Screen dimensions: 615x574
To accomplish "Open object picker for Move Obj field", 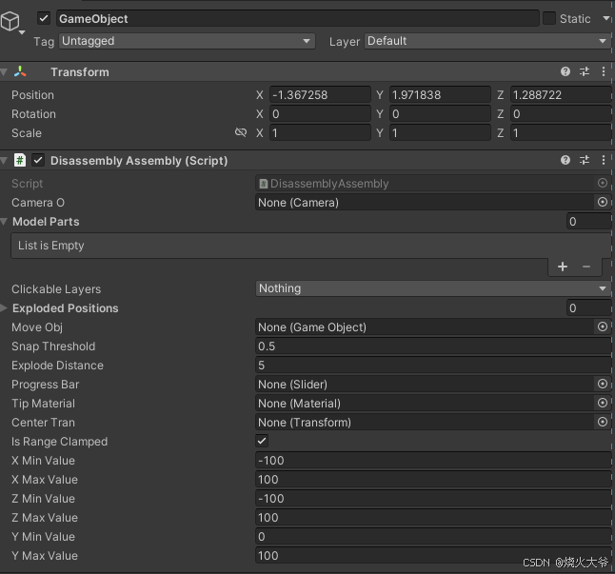I will pos(603,327).
